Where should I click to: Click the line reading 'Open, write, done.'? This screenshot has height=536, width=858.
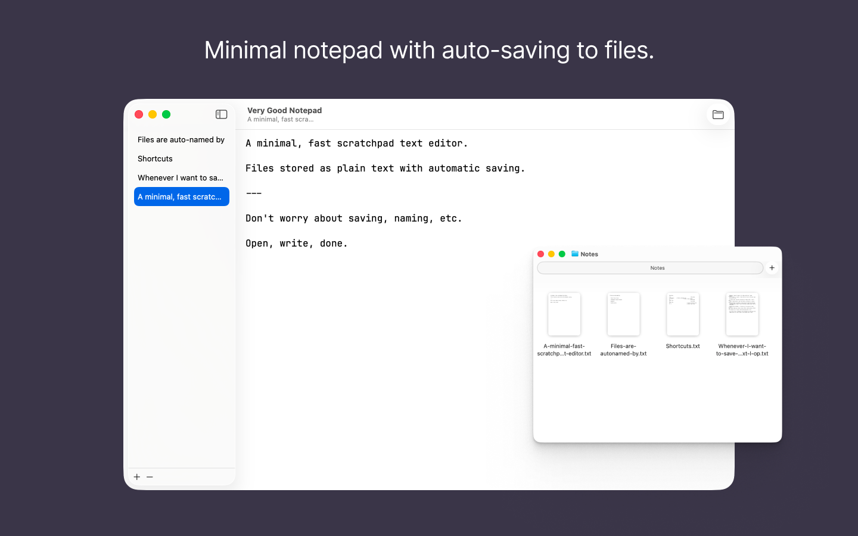[x=296, y=243]
